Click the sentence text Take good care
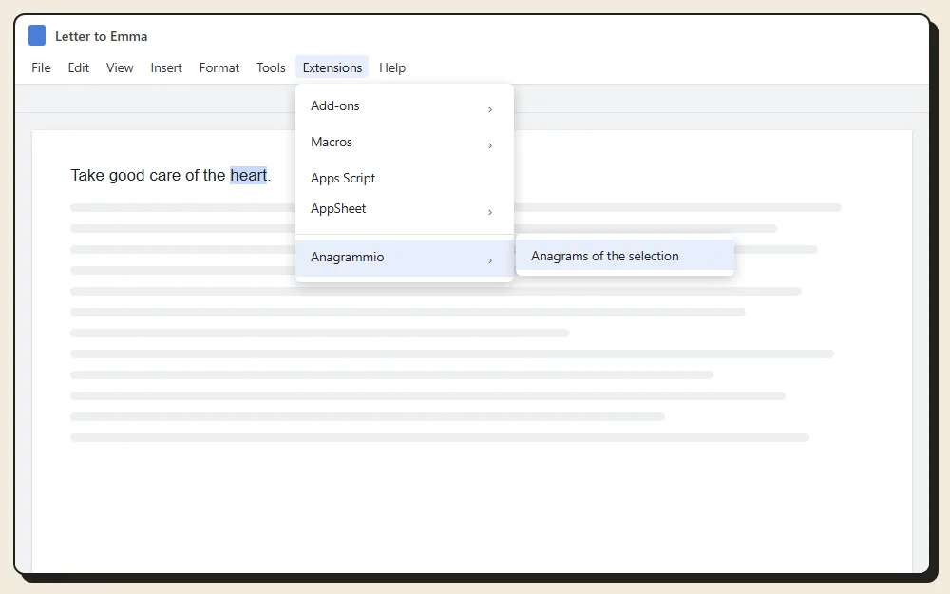The width and height of the screenshot is (950, 594). pyautogui.click(x=125, y=175)
